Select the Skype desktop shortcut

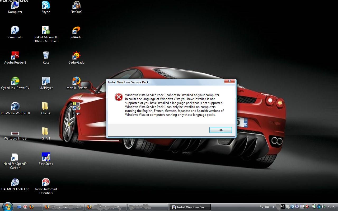point(46,5)
